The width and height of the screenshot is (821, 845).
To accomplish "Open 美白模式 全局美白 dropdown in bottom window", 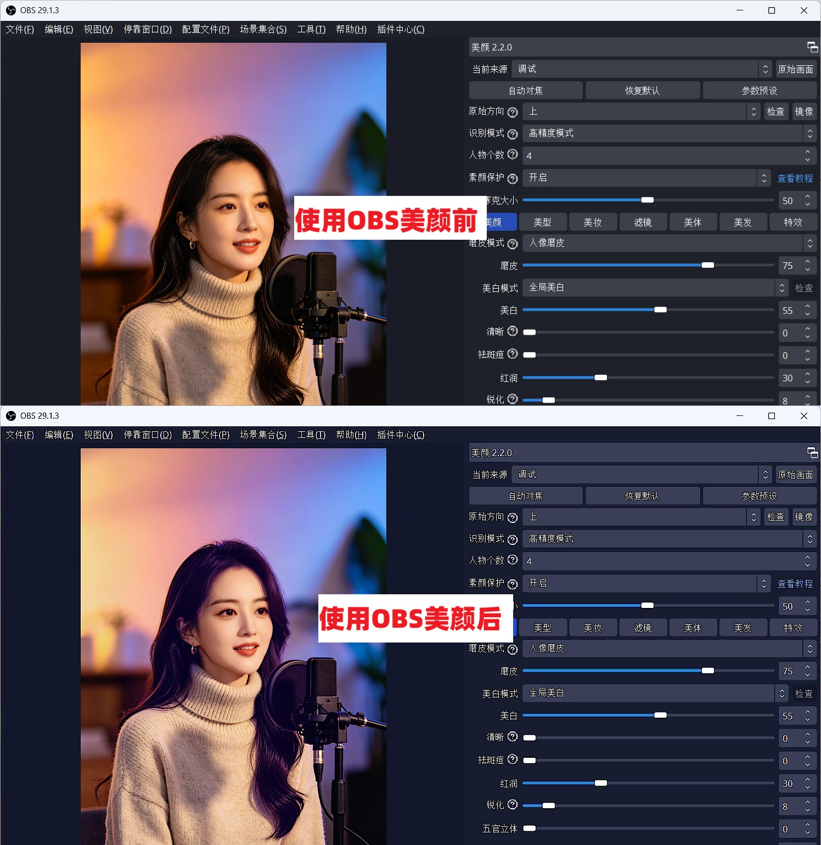I will pos(655,693).
